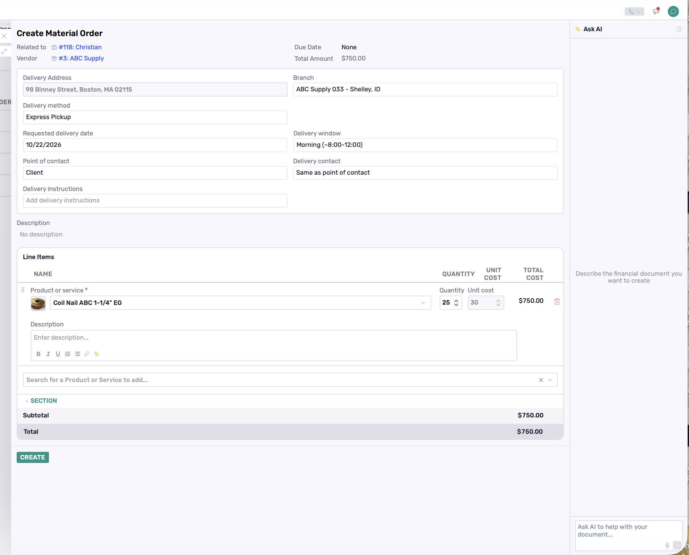Apply bold formatting in description editor
The image size is (689, 555).
(39, 354)
